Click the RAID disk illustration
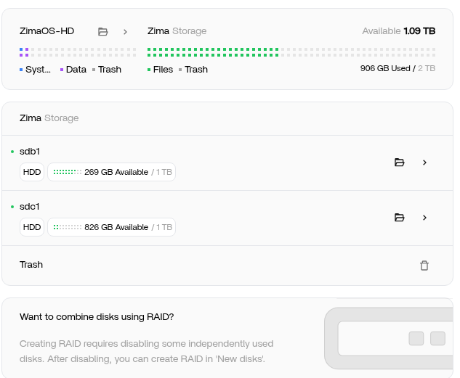The width and height of the screenshot is (460, 378). click(392, 338)
